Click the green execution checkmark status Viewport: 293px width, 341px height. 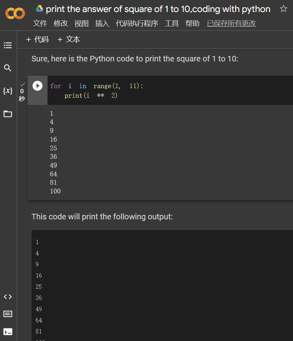(22, 84)
